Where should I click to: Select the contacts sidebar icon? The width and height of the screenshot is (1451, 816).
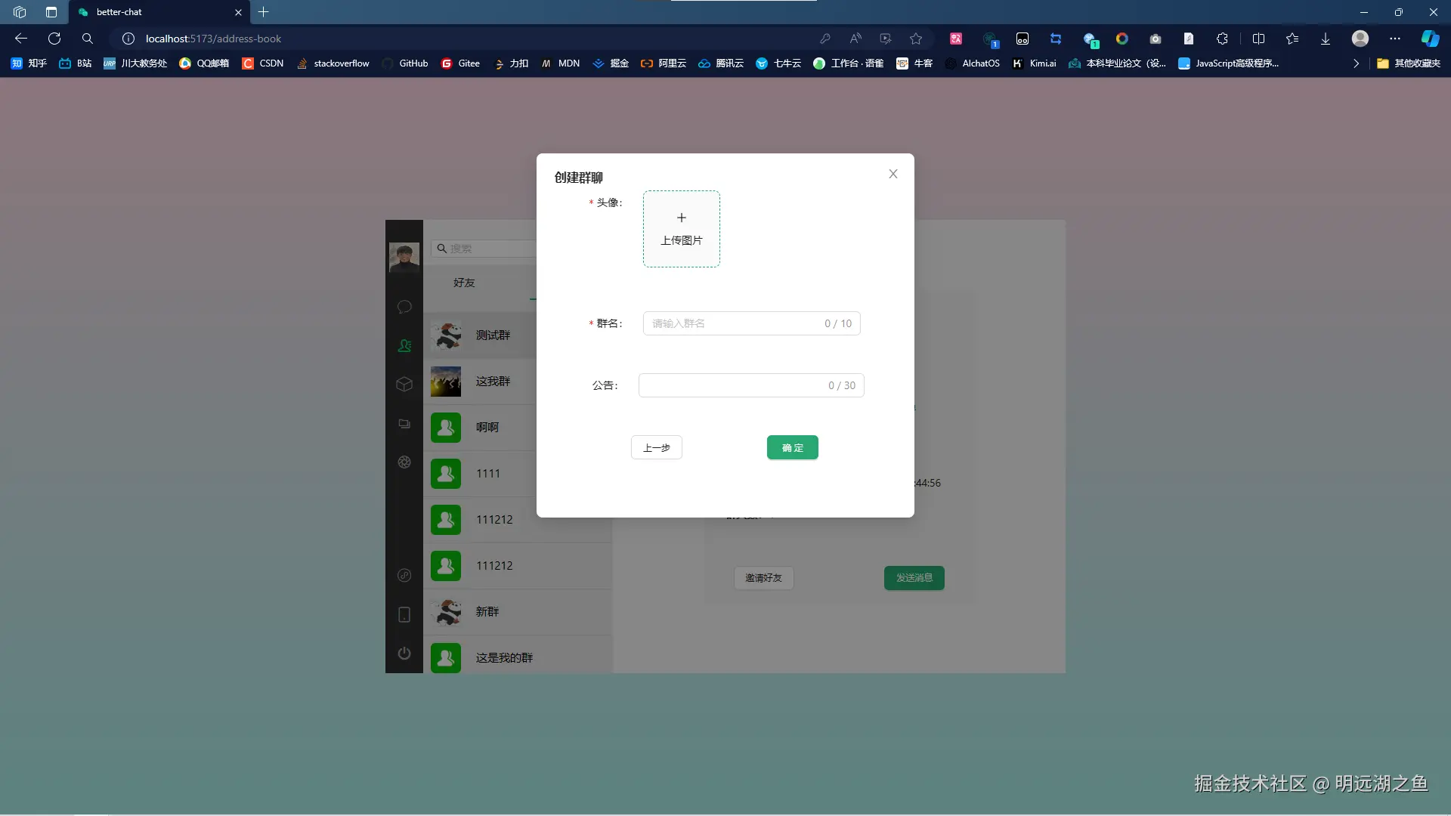tap(404, 346)
